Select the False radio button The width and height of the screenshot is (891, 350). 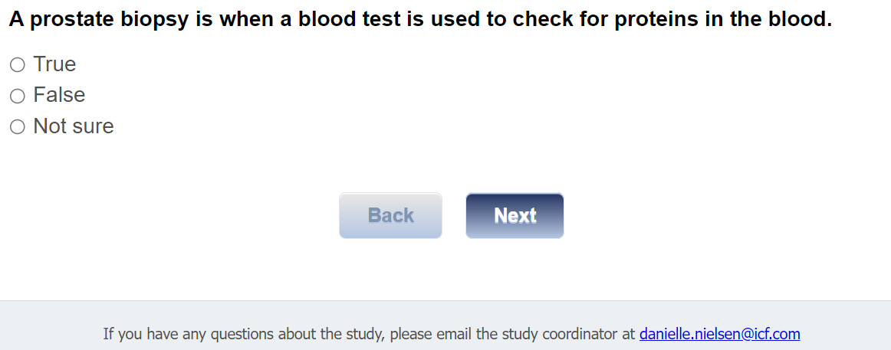pyautogui.click(x=18, y=96)
